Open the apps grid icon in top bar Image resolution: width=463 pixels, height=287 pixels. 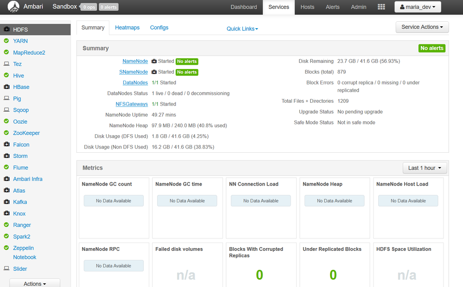381,7
